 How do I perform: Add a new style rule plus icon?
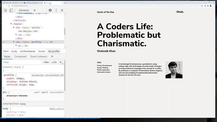pyautogui.click(x=61, y=62)
